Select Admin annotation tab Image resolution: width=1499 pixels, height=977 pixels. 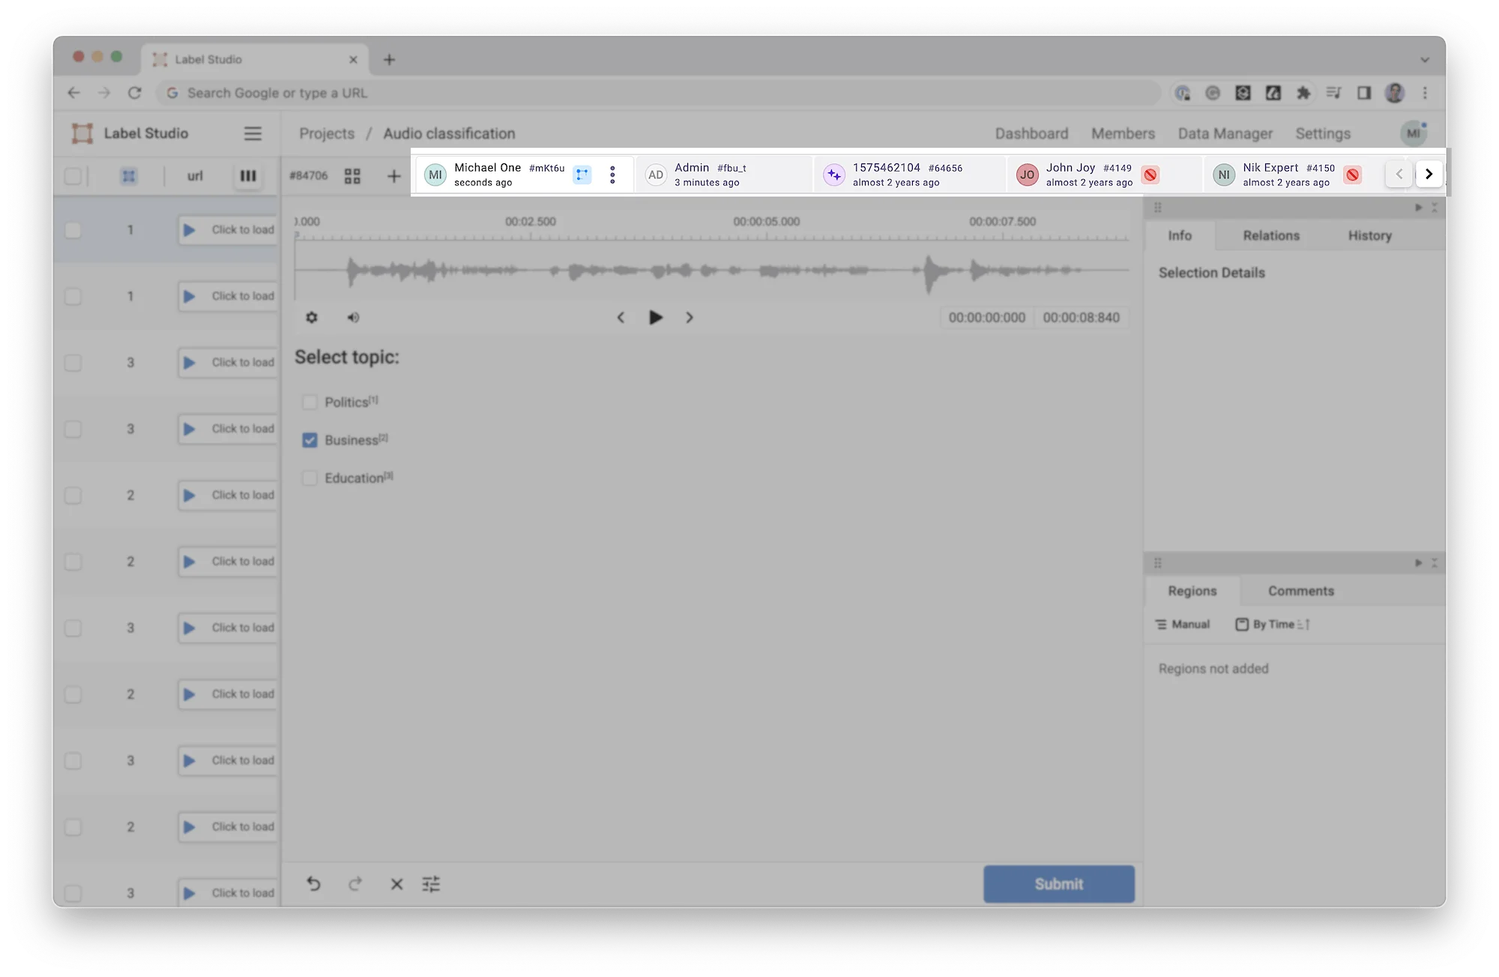pos(724,175)
